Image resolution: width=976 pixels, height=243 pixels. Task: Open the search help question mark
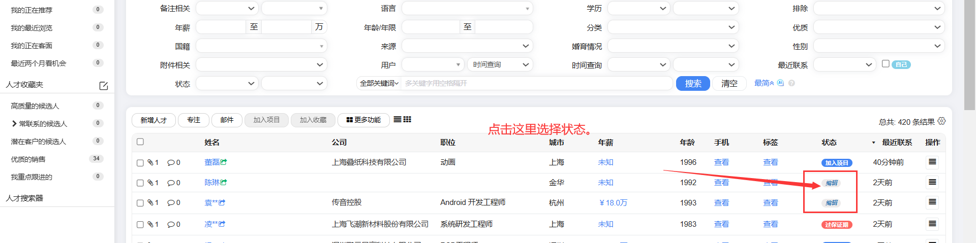tap(791, 83)
